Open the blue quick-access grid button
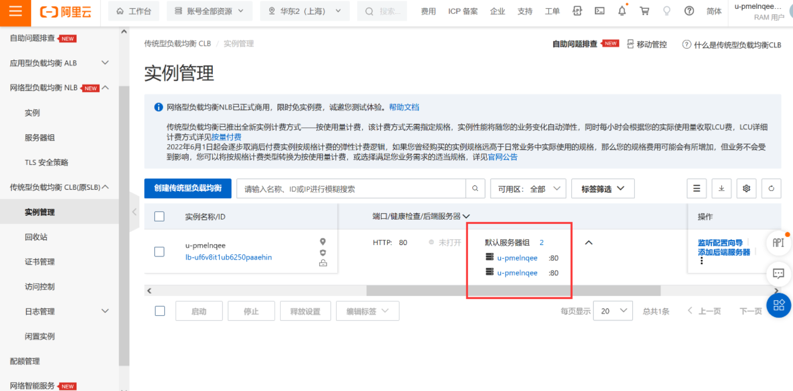This screenshot has width=793, height=391. coord(778,305)
